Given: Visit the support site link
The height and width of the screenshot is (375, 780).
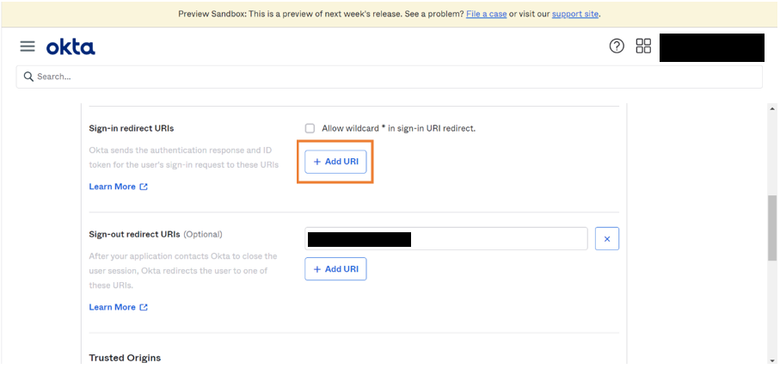Looking at the screenshot, I should [575, 14].
